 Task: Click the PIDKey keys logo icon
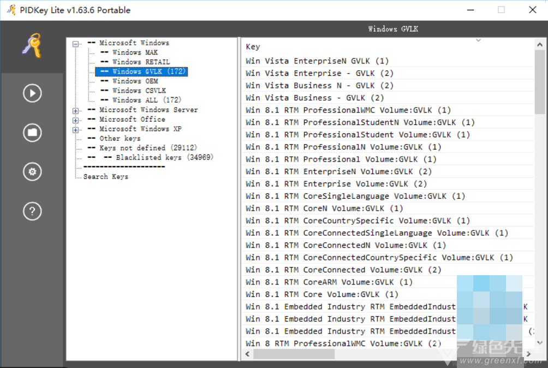click(32, 46)
